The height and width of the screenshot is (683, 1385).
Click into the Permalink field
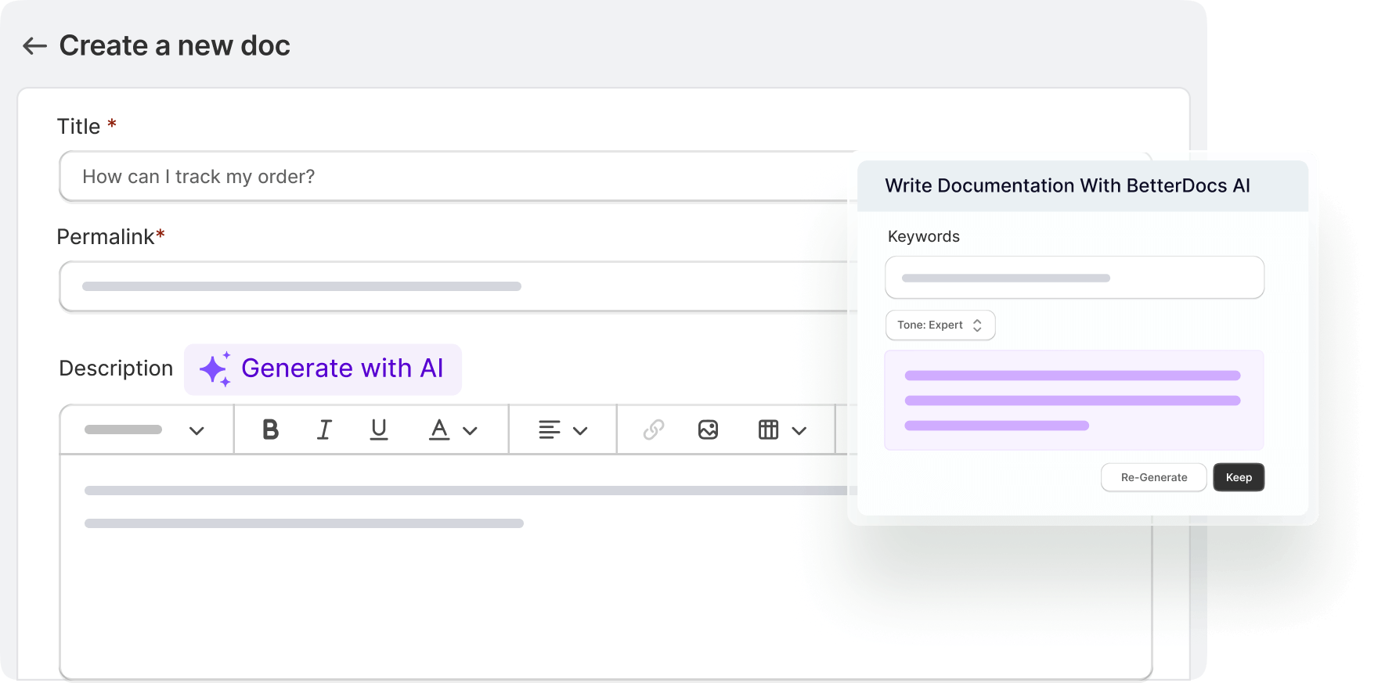pos(454,286)
